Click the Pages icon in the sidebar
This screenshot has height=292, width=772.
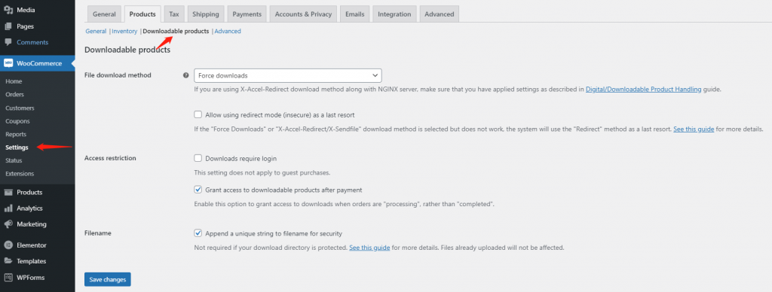(x=8, y=26)
